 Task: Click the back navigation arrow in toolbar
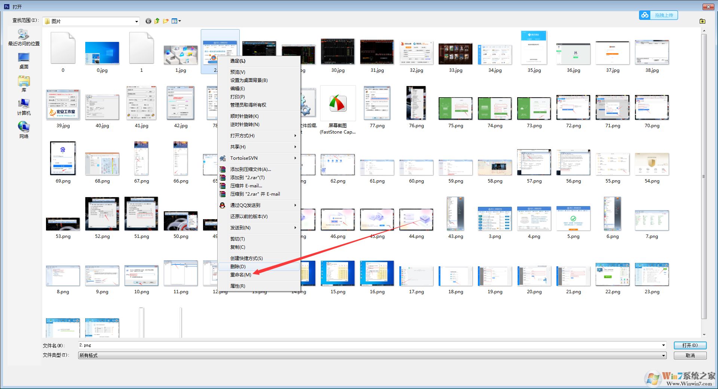click(x=148, y=21)
